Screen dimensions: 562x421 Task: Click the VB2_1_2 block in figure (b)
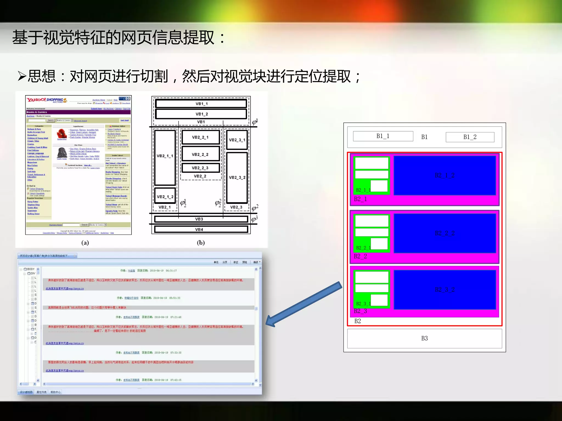click(165, 196)
